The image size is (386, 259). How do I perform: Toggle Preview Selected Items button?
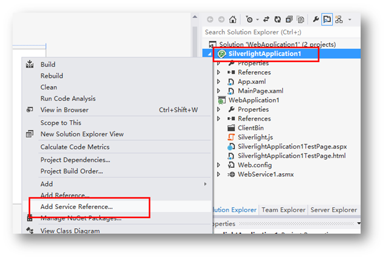327,19
